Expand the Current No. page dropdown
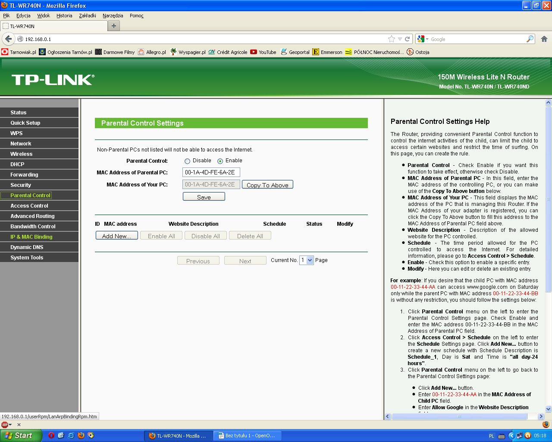The image size is (552, 442). (310, 260)
